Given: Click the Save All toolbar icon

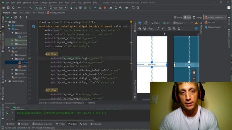Looking at the screenshot, I should click(8, 8).
